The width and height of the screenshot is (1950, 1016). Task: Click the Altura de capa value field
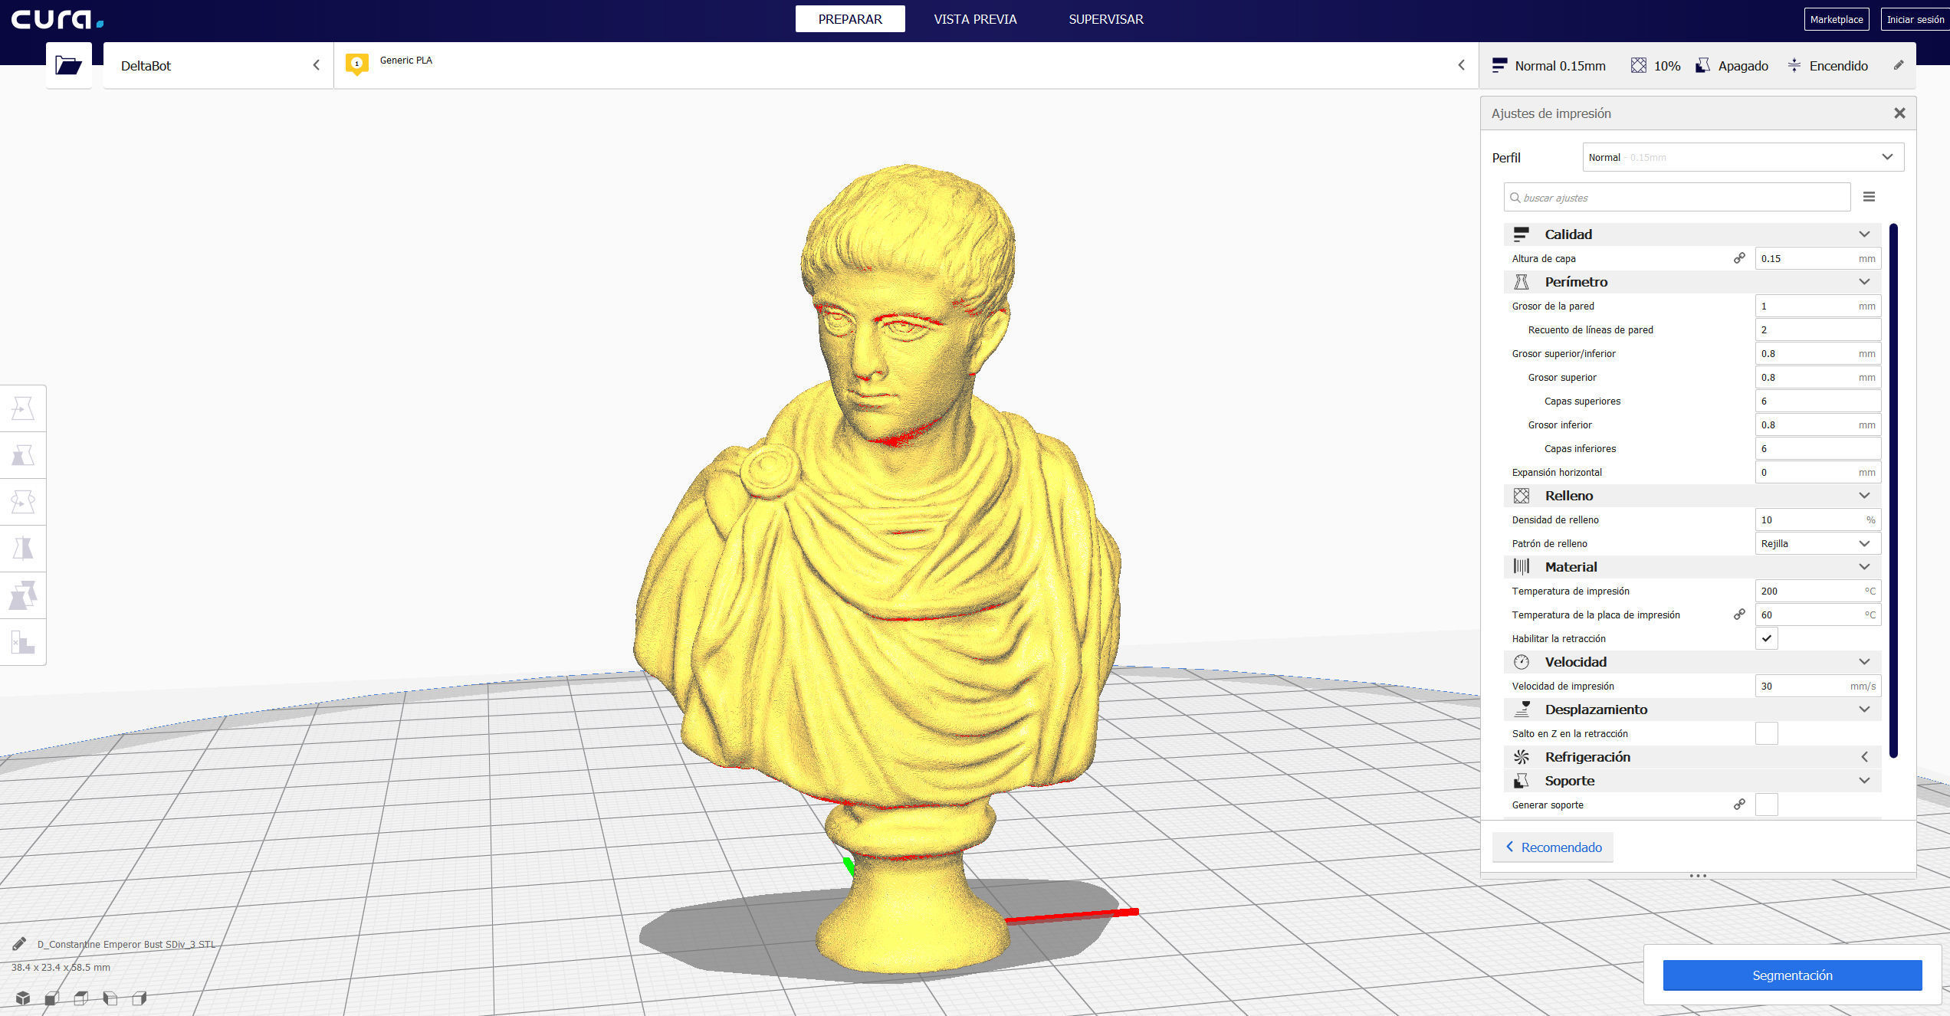pyautogui.click(x=1817, y=258)
